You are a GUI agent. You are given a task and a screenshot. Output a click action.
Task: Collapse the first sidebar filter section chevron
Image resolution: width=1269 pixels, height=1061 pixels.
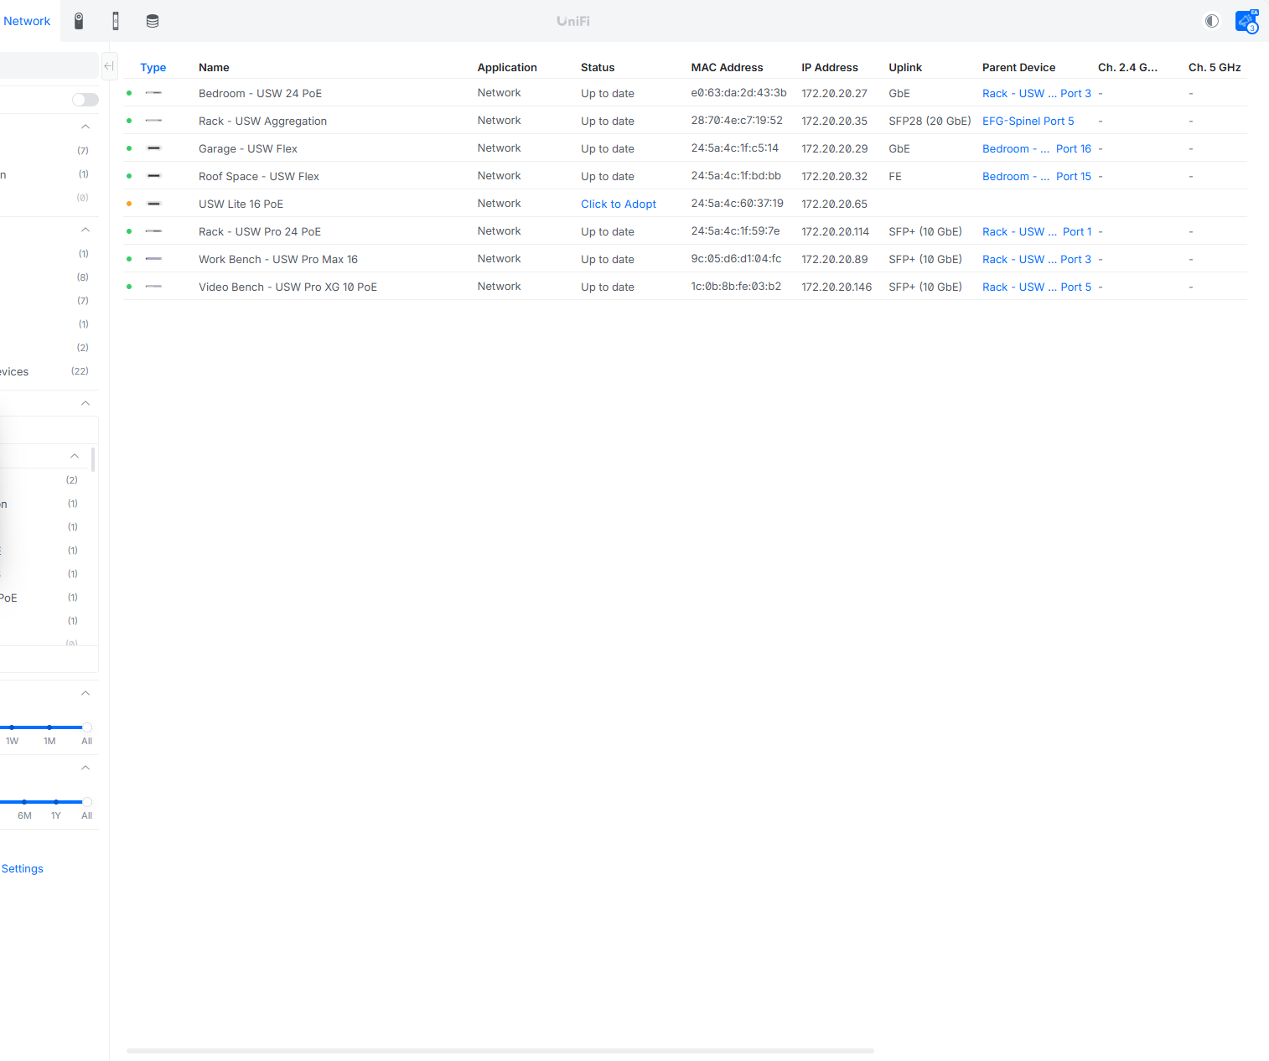pos(85,127)
